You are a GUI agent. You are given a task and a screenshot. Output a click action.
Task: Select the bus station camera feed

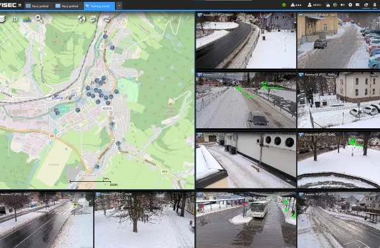[x=246, y=220]
